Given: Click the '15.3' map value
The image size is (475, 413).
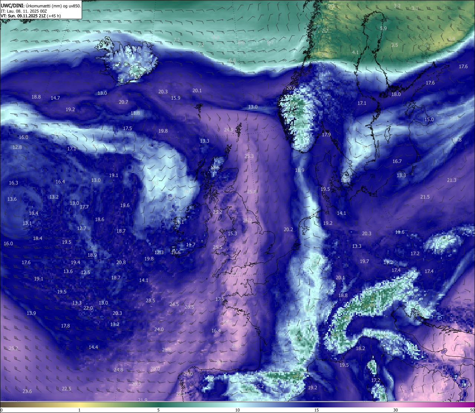Looking at the screenshot, I should coord(232,233).
